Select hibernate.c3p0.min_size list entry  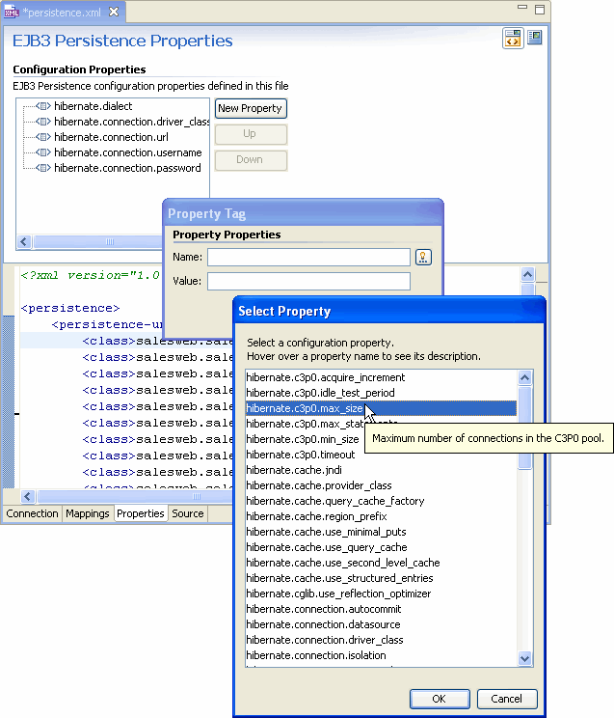click(303, 439)
